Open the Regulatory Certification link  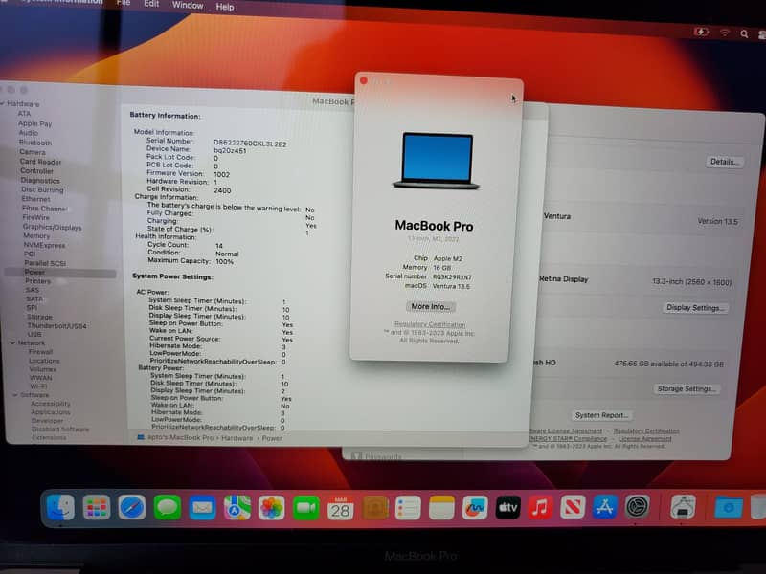coord(430,324)
